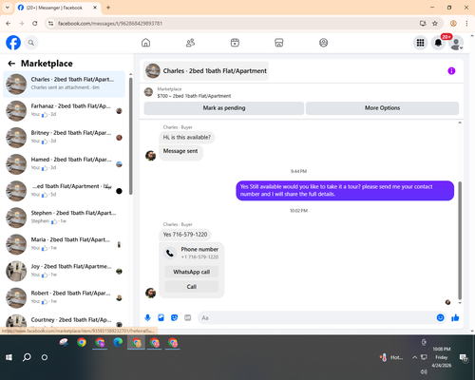Viewport: 475px width, 380px height.
Task: Open account profile avatar menu
Action: pyautogui.click(x=456, y=43)
